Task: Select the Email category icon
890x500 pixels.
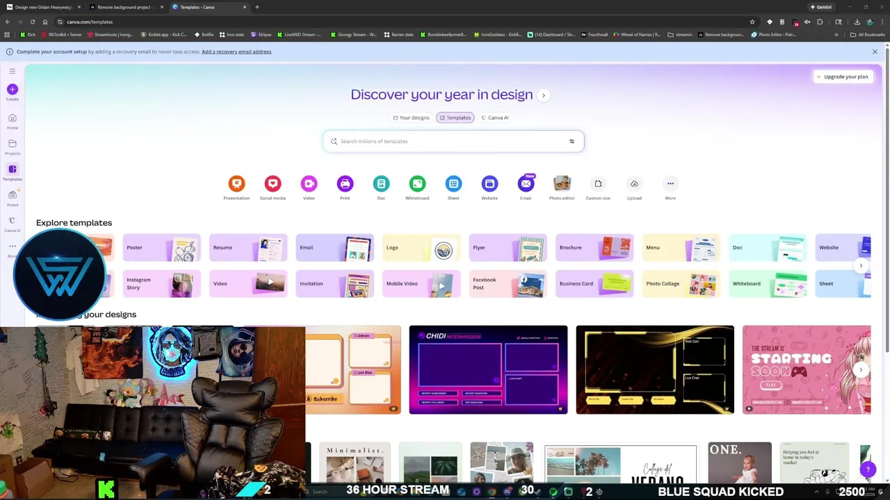Action: pos(526,183)
